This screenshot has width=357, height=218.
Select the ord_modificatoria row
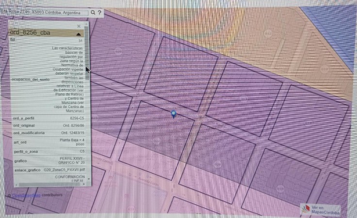click(48, 133)
